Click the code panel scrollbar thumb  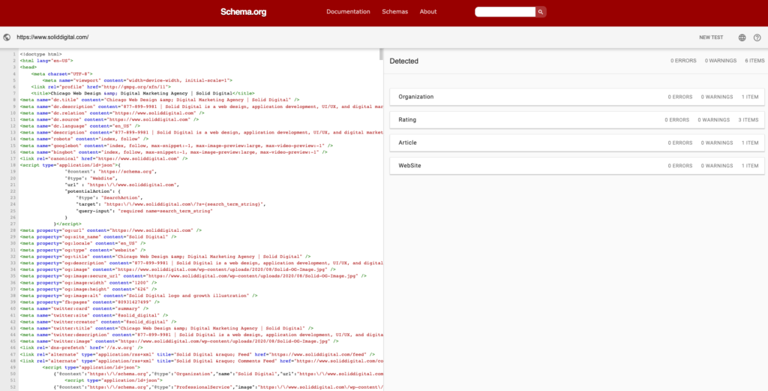pyautogui.click(x=381, y=54)
